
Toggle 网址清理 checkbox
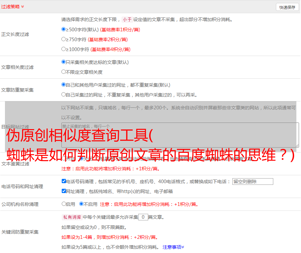click(64, 191)
